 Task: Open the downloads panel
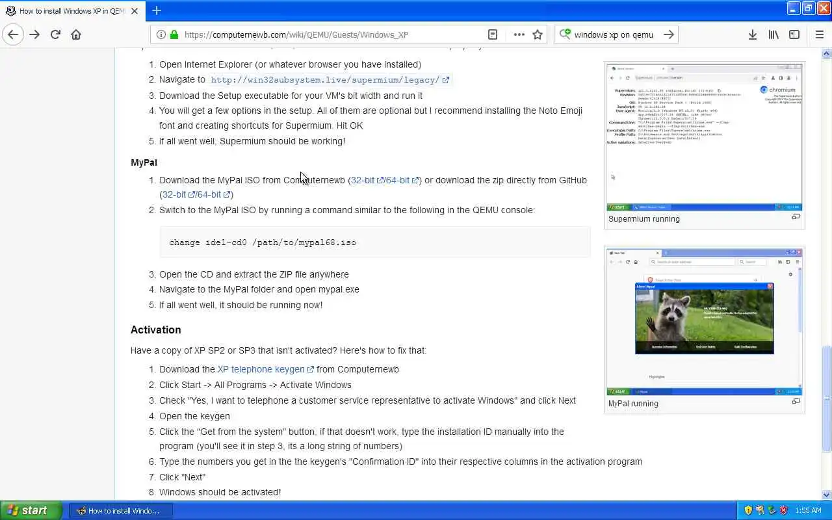point(752,34)
